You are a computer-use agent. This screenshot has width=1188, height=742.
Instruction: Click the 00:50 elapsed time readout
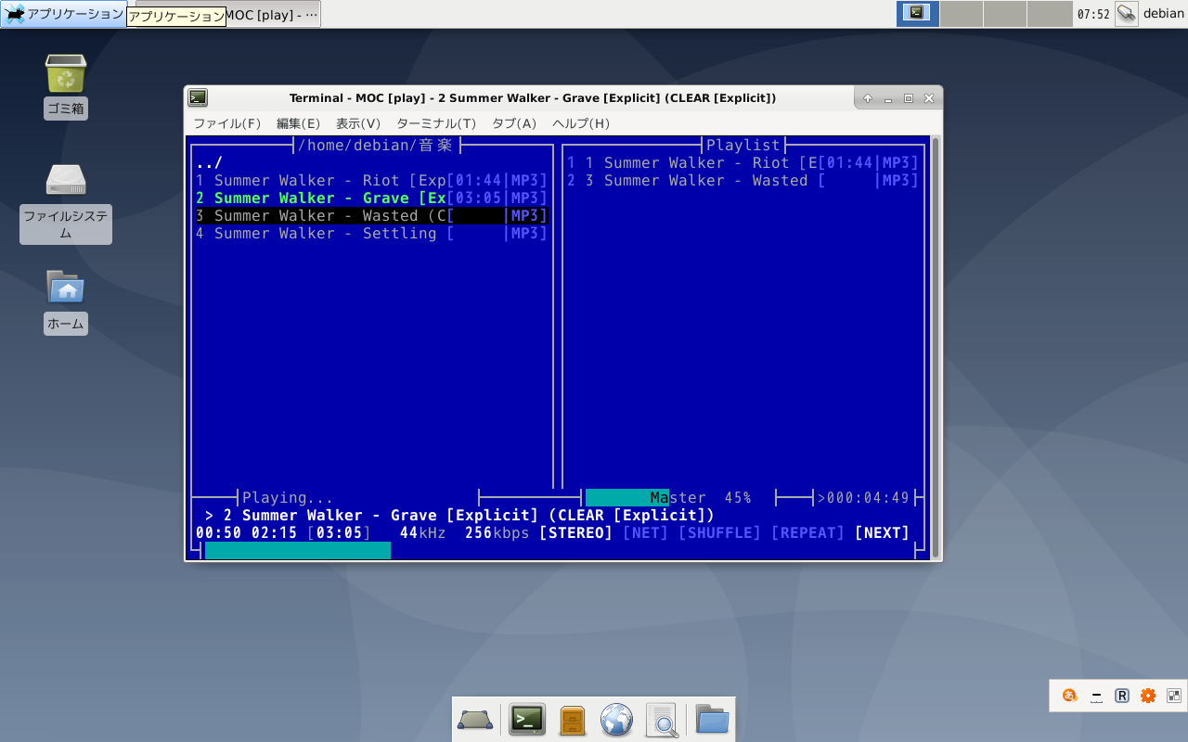(219, 533)
